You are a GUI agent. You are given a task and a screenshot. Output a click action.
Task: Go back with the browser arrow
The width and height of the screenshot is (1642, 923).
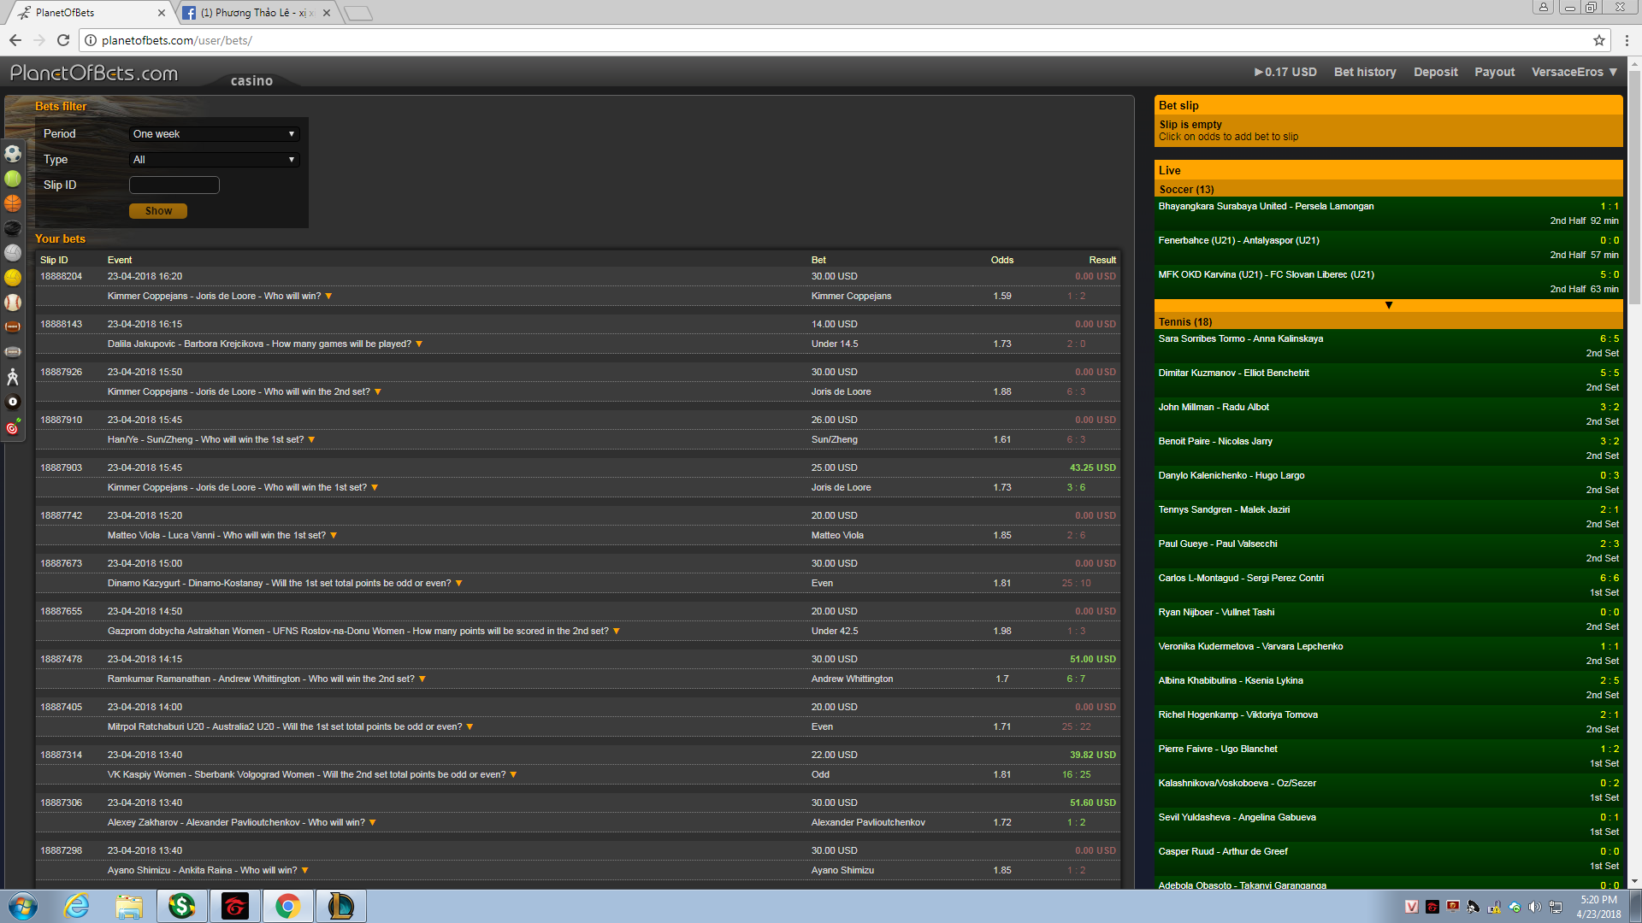15,40
